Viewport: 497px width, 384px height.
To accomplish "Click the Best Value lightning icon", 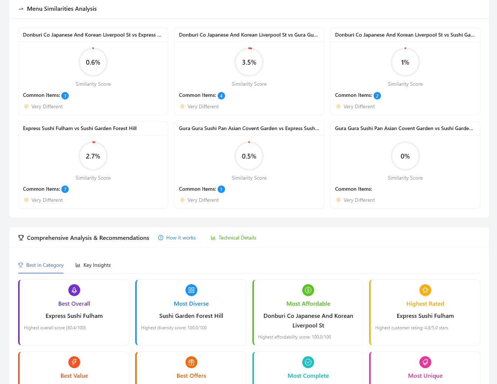I will click(x=74, y=362).
